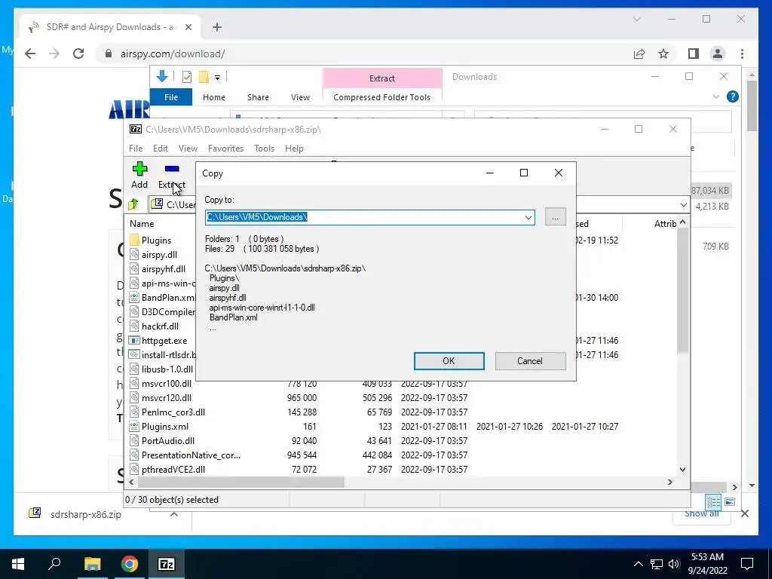Open Customize Quick Access Toolbar dropdown
Image resolution: width=772 pixels, height=579 pixels.
[217, 78]
